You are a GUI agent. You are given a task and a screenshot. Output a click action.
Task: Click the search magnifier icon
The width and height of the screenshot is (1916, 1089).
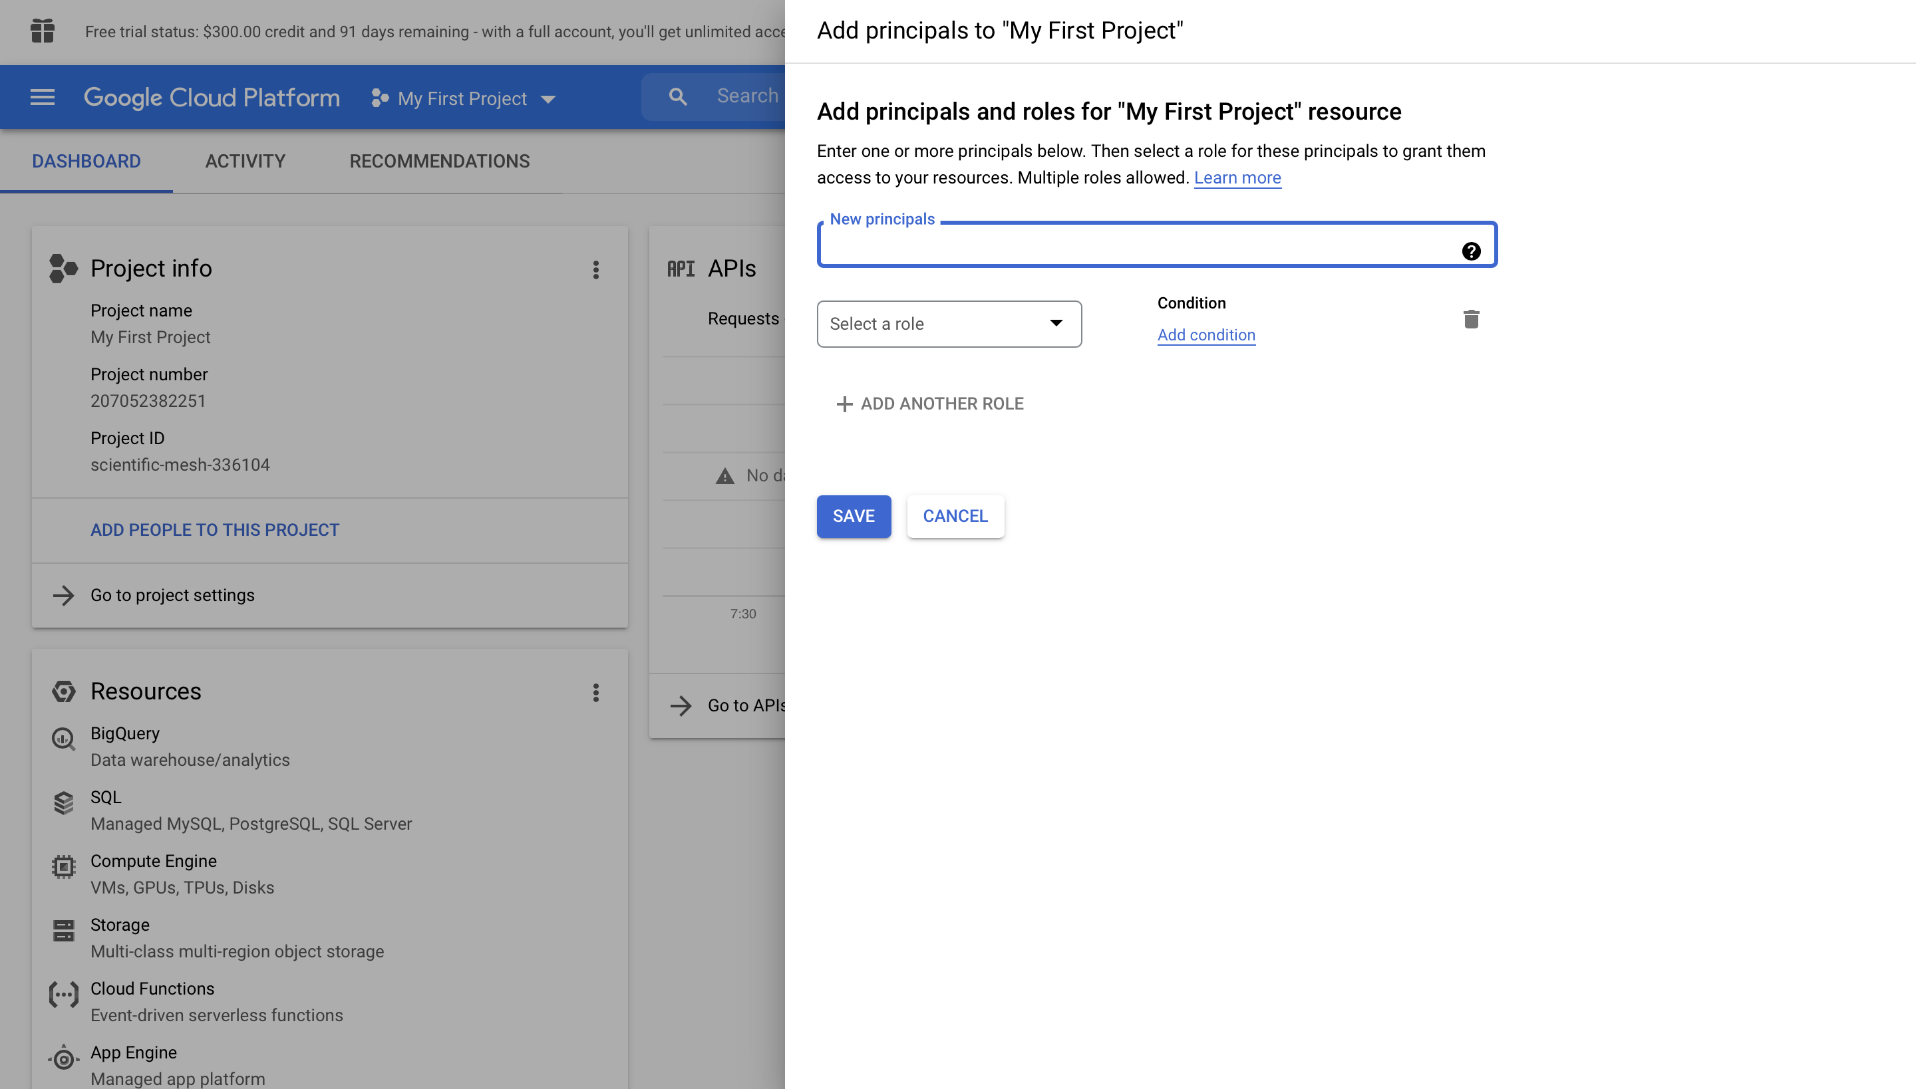677,96
